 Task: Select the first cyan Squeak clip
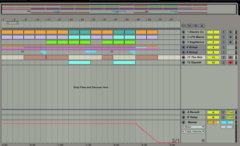(x=79, y=62)
